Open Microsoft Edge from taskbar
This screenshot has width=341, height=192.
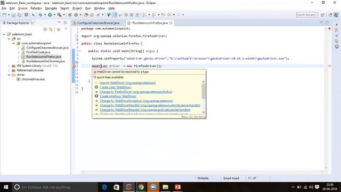point(104,187)
